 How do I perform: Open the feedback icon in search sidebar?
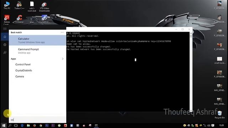[5, 53]
